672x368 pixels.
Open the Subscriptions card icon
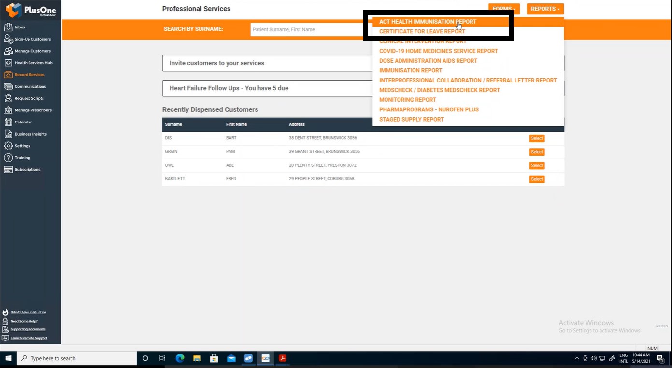click(8, 169)
